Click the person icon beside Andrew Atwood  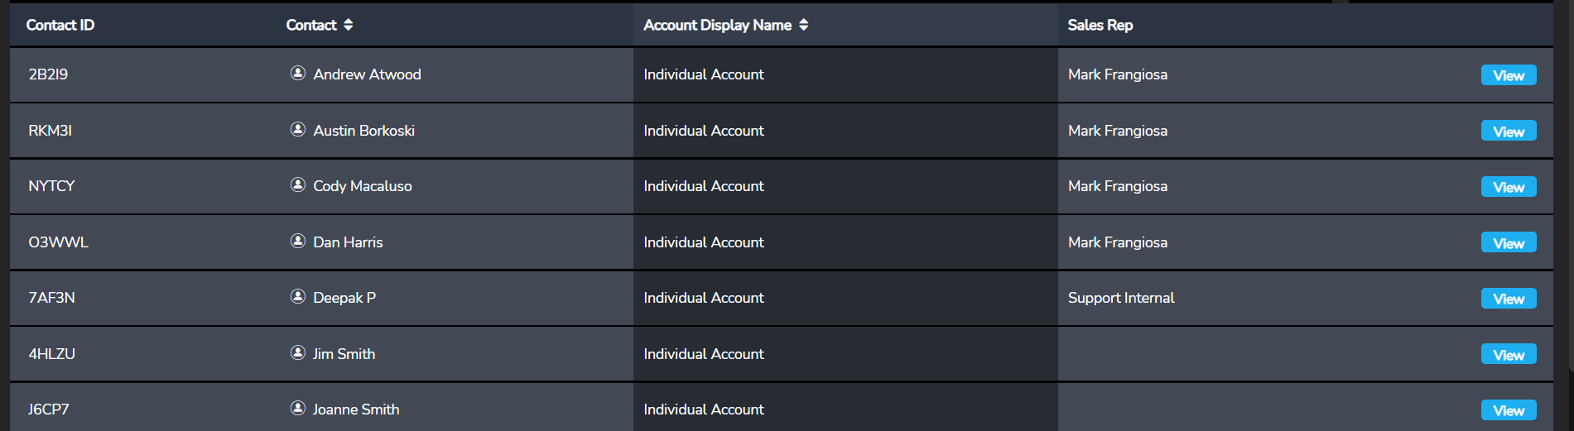click(298, 74)
